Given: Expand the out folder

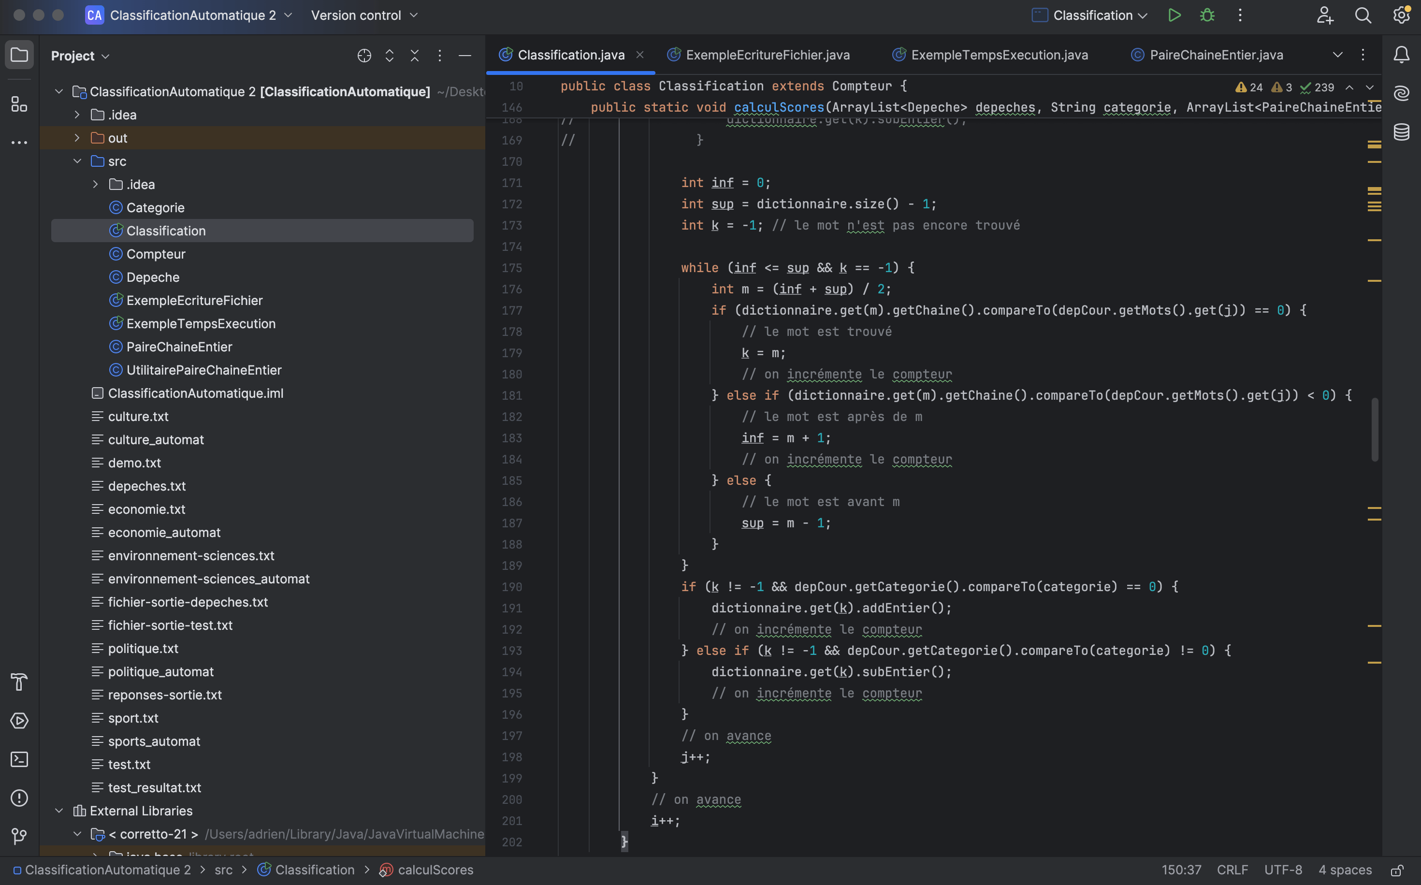Looking at the screenshot, I should coord(77,138).
